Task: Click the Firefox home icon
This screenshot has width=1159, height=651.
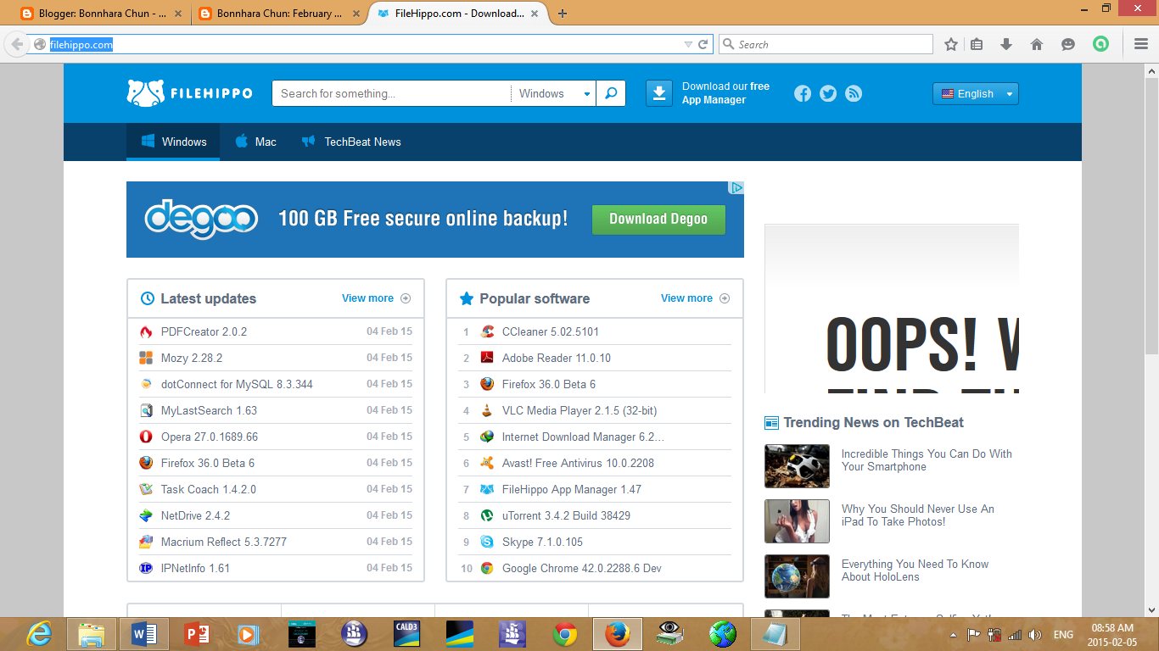Action: [1036, 44]
